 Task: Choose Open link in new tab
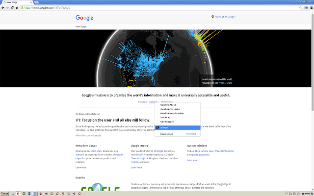tap(178, 105)
